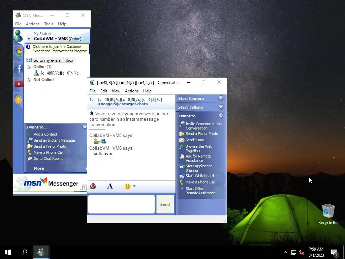Click the Browse the Web Together icon
Viewport: 345px width, 259px height.
[182, 147]
